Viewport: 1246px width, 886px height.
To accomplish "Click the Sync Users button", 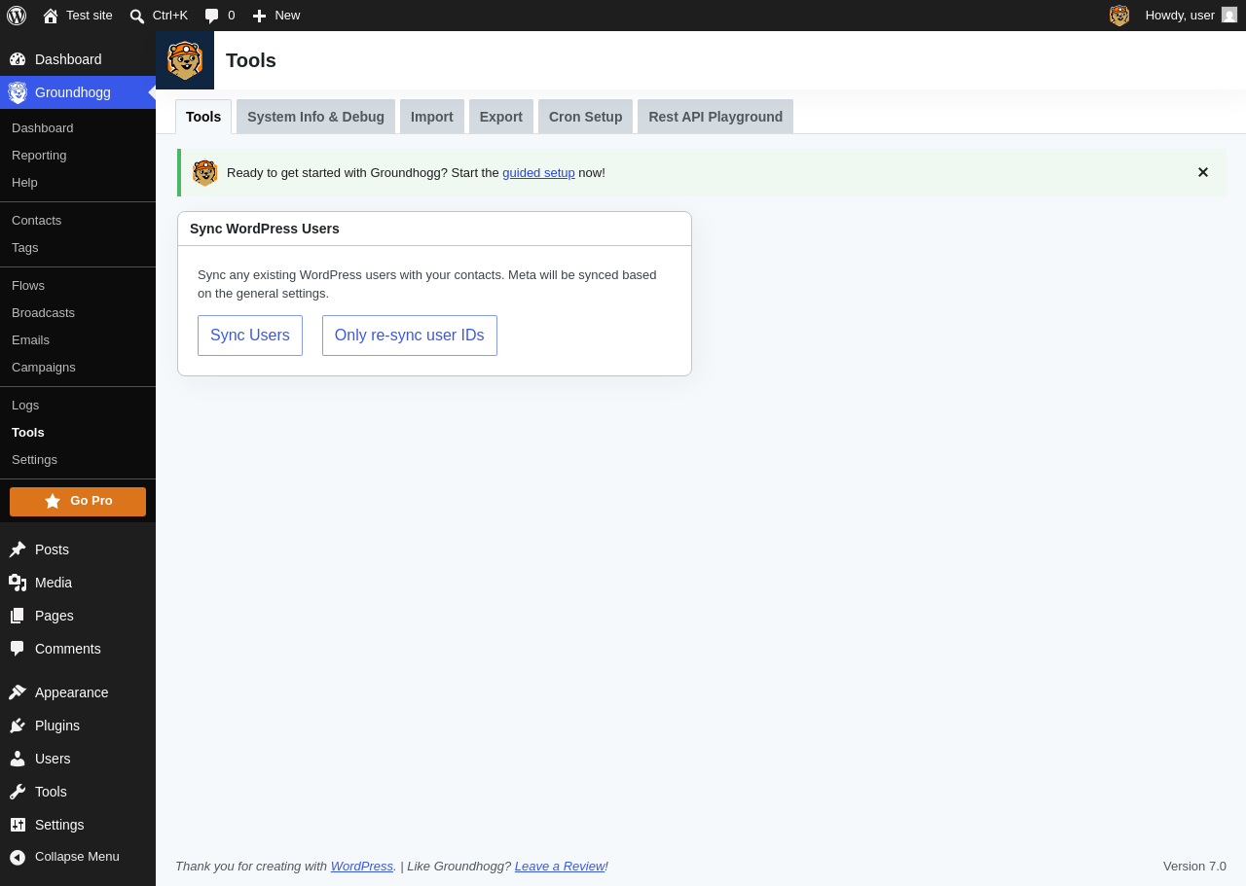I will coord(250,336).
